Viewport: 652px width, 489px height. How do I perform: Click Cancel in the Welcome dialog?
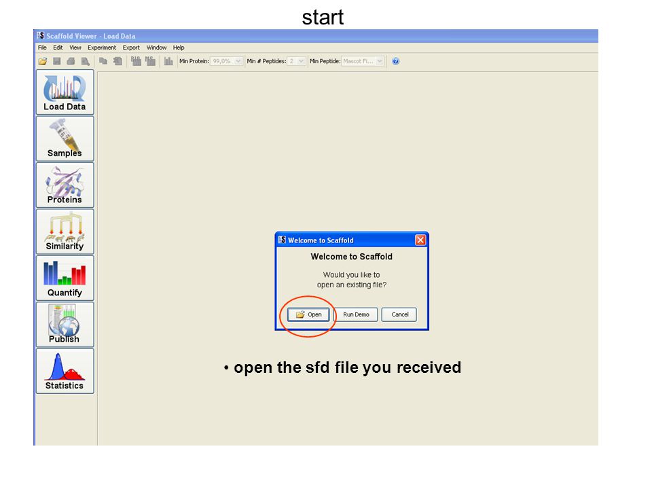(x=399, y=314)
